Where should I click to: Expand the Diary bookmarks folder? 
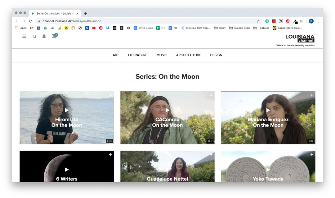[220, 28]
